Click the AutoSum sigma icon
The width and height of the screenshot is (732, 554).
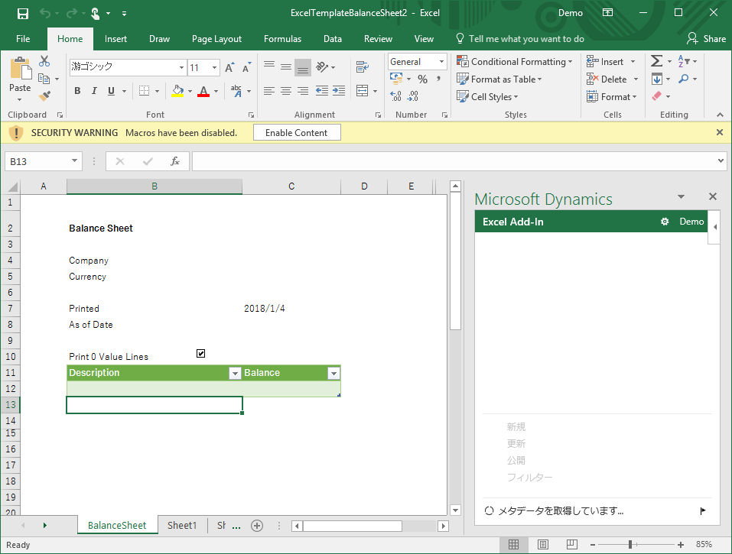[656, 61]
